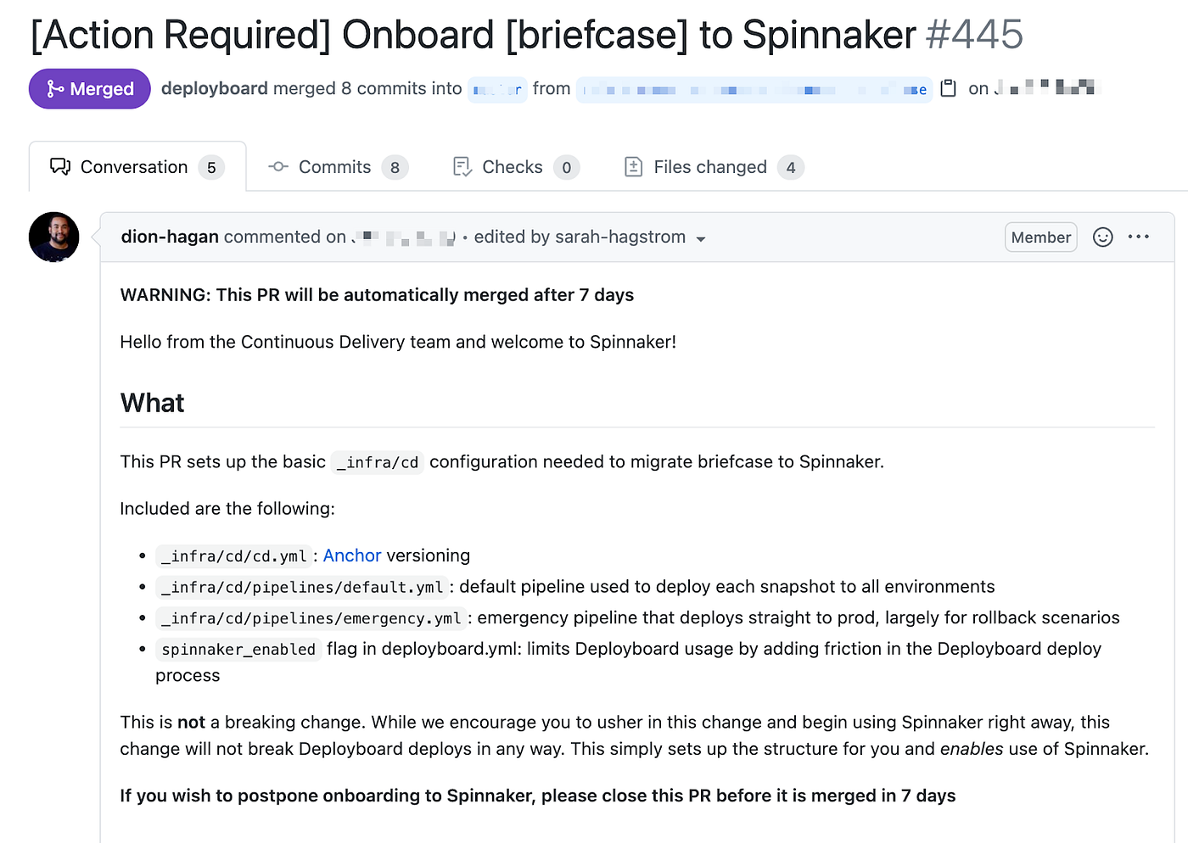Screen dimensions: 1188x843
Task: Open the emoji reaction smiley icon
Action: [1102, 237]
